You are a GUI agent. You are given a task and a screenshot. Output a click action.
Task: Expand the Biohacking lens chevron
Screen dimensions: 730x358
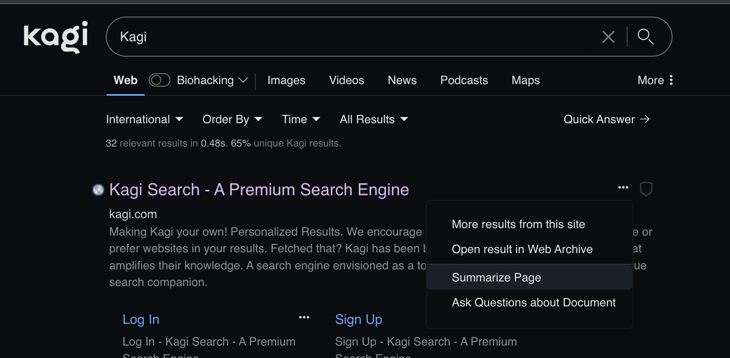tap(243, 80)
